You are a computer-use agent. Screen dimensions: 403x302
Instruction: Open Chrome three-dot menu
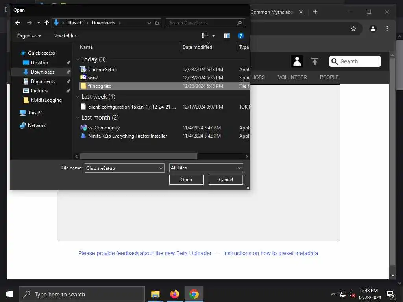point(387,28)
